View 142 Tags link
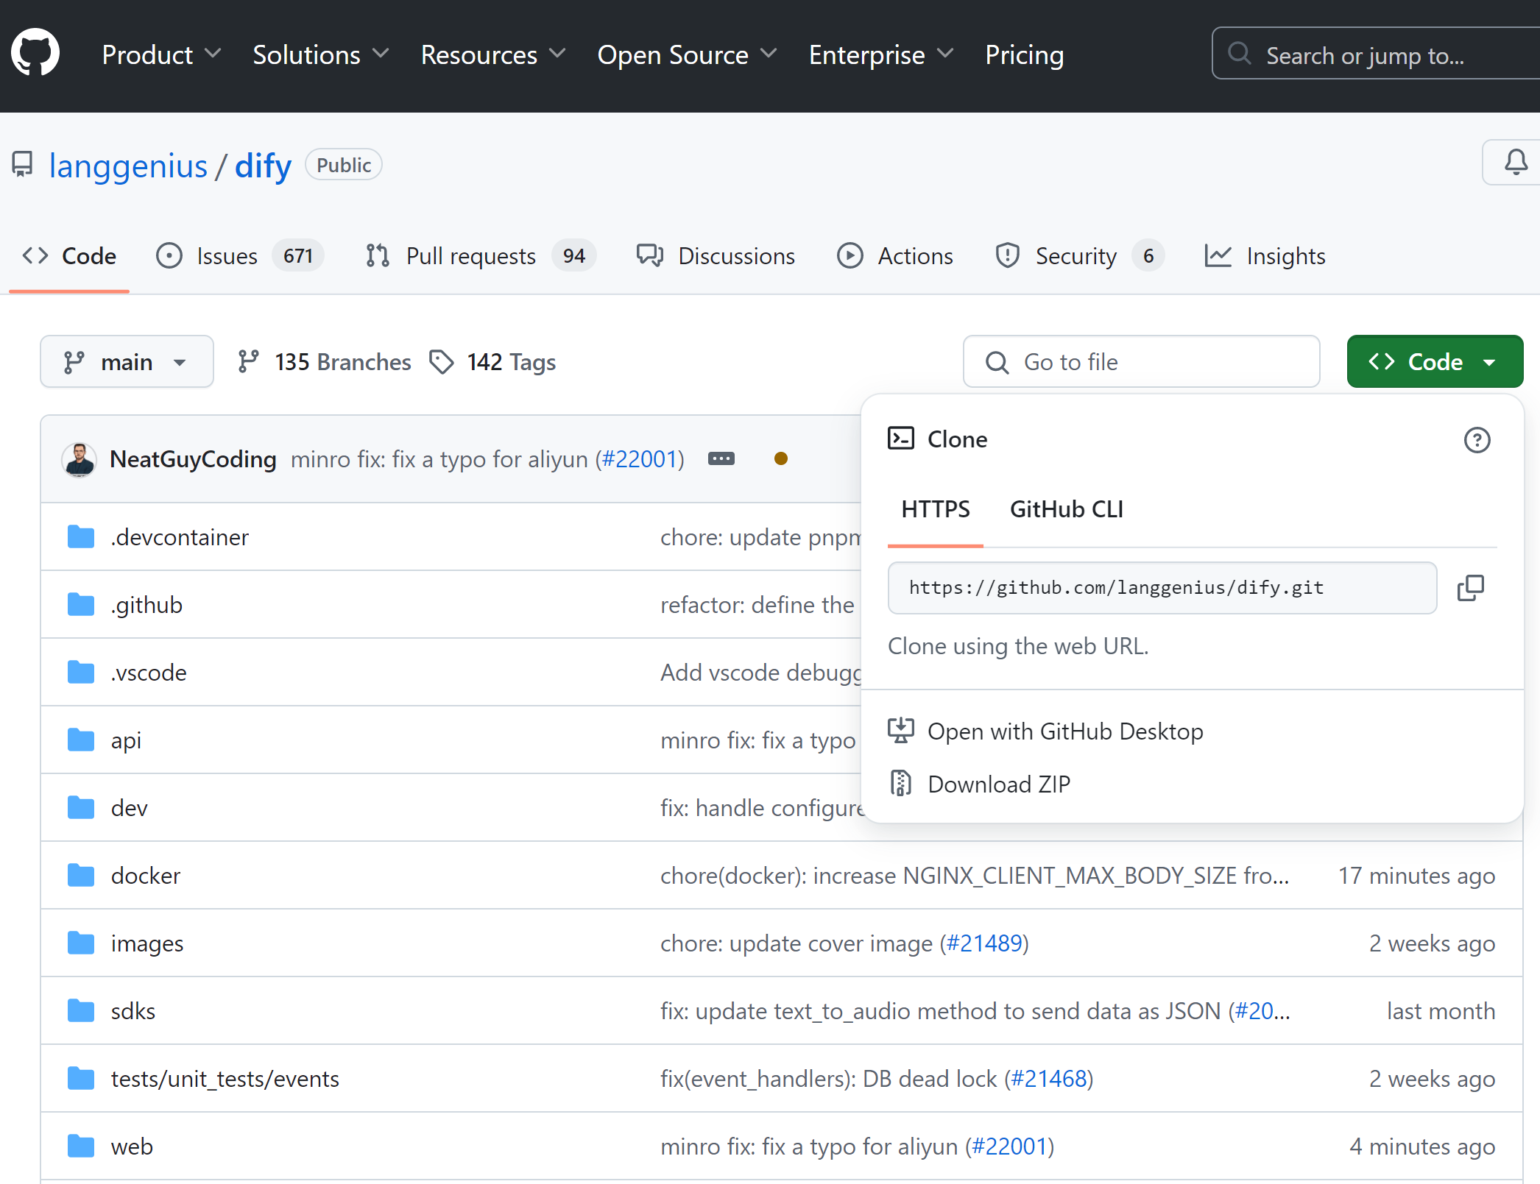Viewport: 1540px width, 1184px height. pyautogui.click(x=492, y=362)
